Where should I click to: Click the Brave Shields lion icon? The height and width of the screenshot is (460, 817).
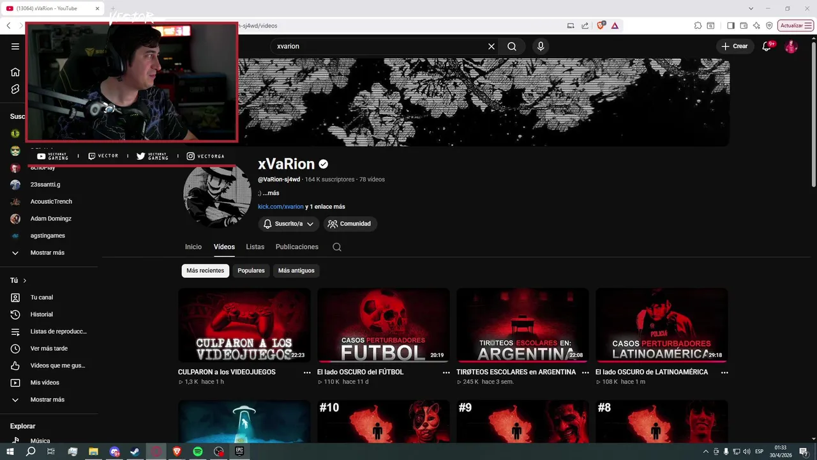pyautogui.click(x=601, y=26)
